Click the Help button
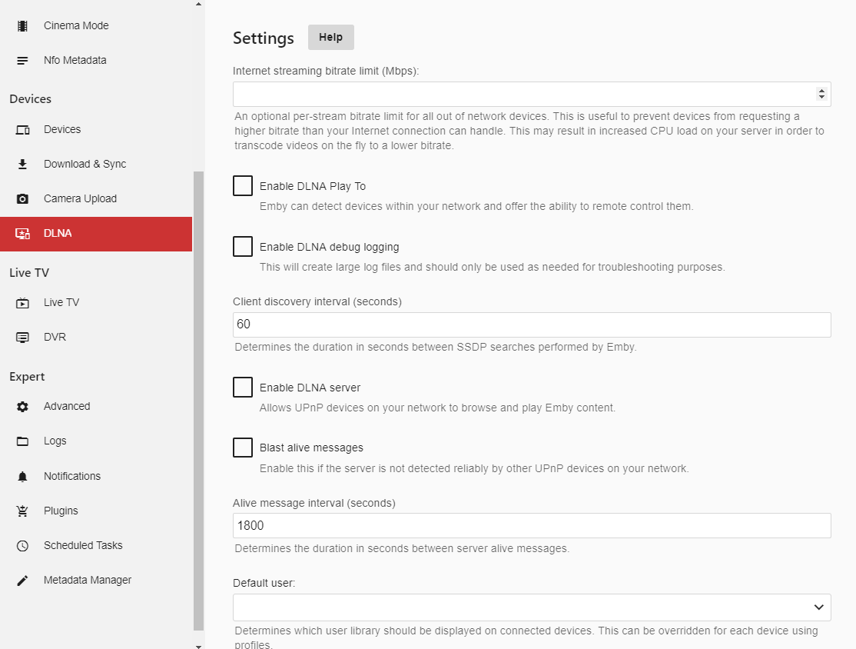 pos(331,37)
